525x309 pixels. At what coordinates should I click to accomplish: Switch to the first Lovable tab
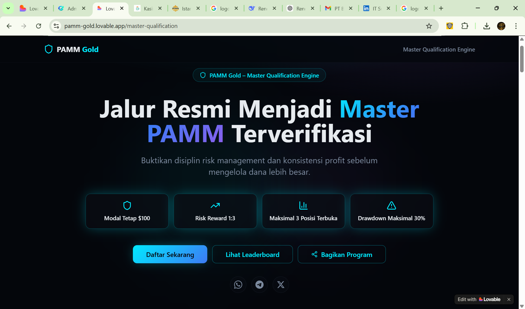coord(30,8)
